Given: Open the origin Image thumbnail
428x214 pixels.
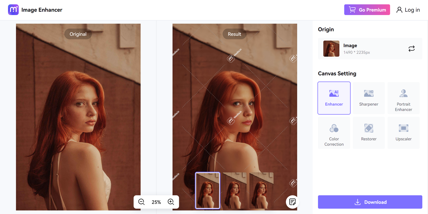Looking at the screenshot, I should [x=331, y=49].
